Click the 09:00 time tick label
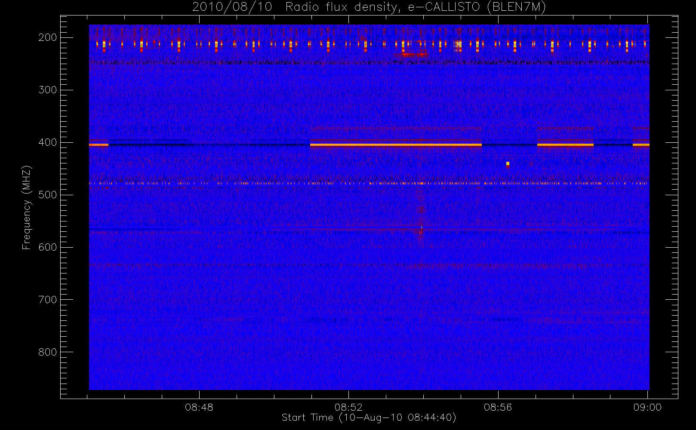Image resolution: width=696 pixels, height=430 pixels. 647,407
